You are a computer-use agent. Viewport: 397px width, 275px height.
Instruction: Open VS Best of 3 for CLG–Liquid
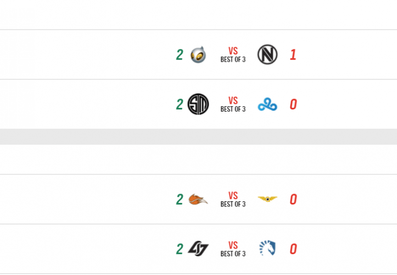tap(233, 249)
